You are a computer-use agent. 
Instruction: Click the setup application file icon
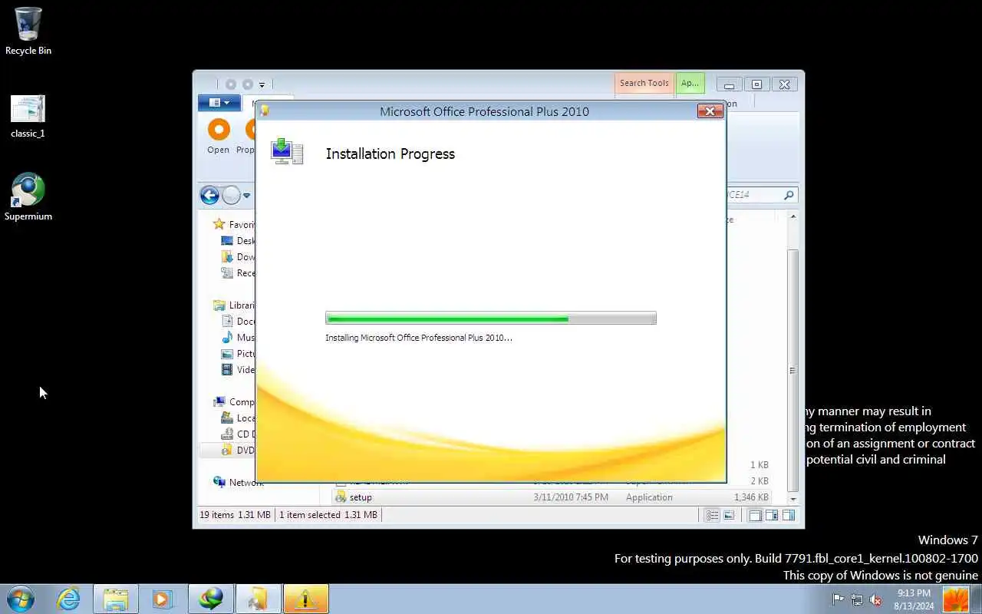(x=341, y=497)
